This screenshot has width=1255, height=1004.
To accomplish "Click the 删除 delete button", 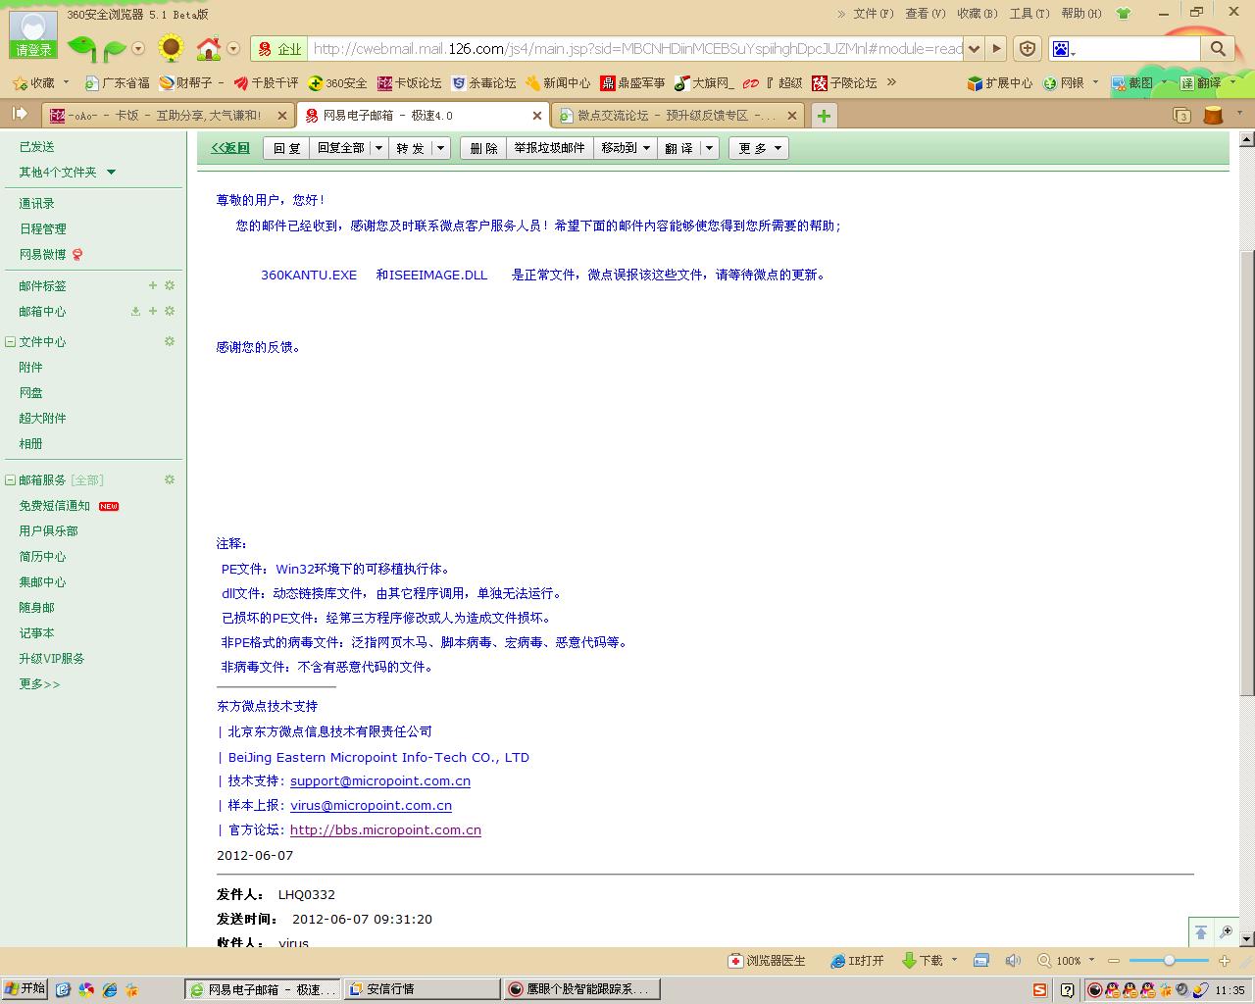I will [483, 148].
